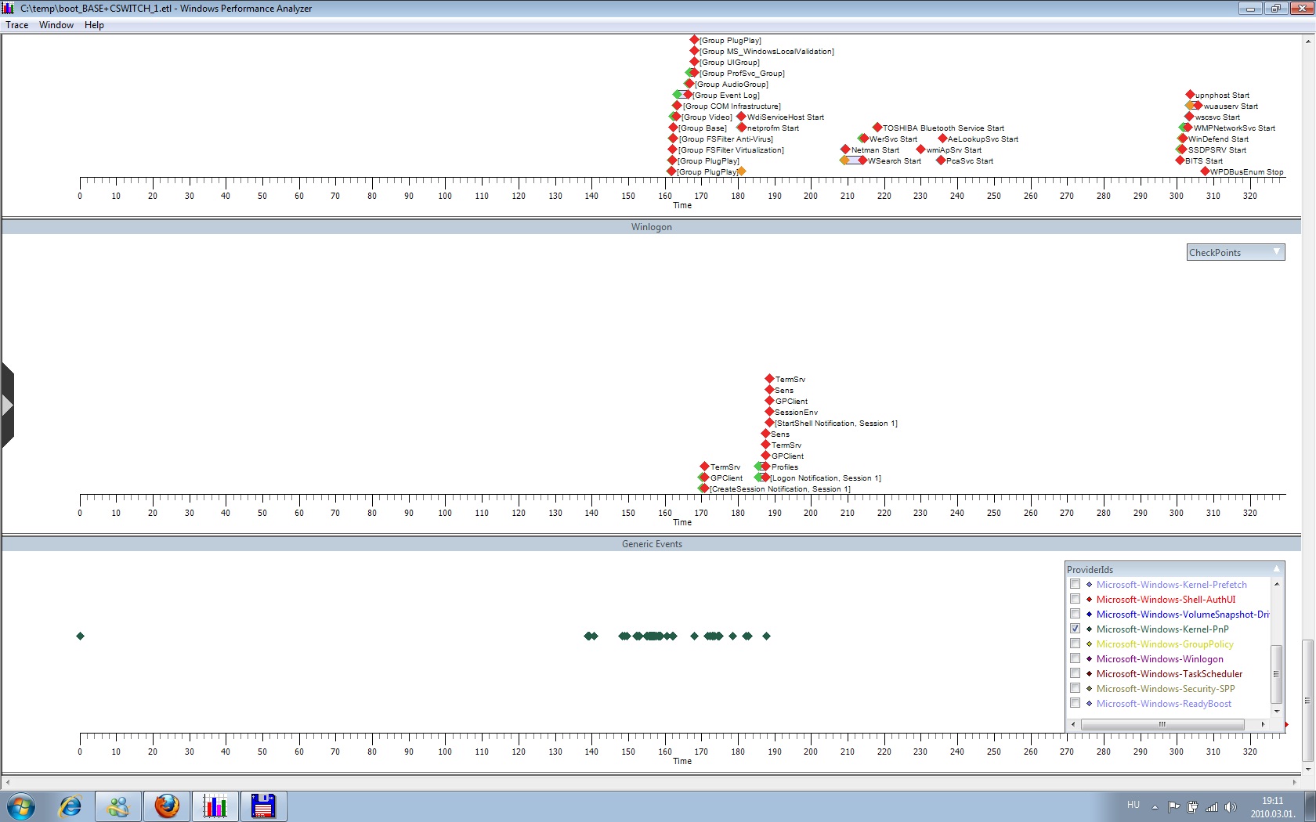Viewport: 1316px width, 822px height.
Task: Open Windows Live Messenger taskbar icon
Action: tap(118, 806)
